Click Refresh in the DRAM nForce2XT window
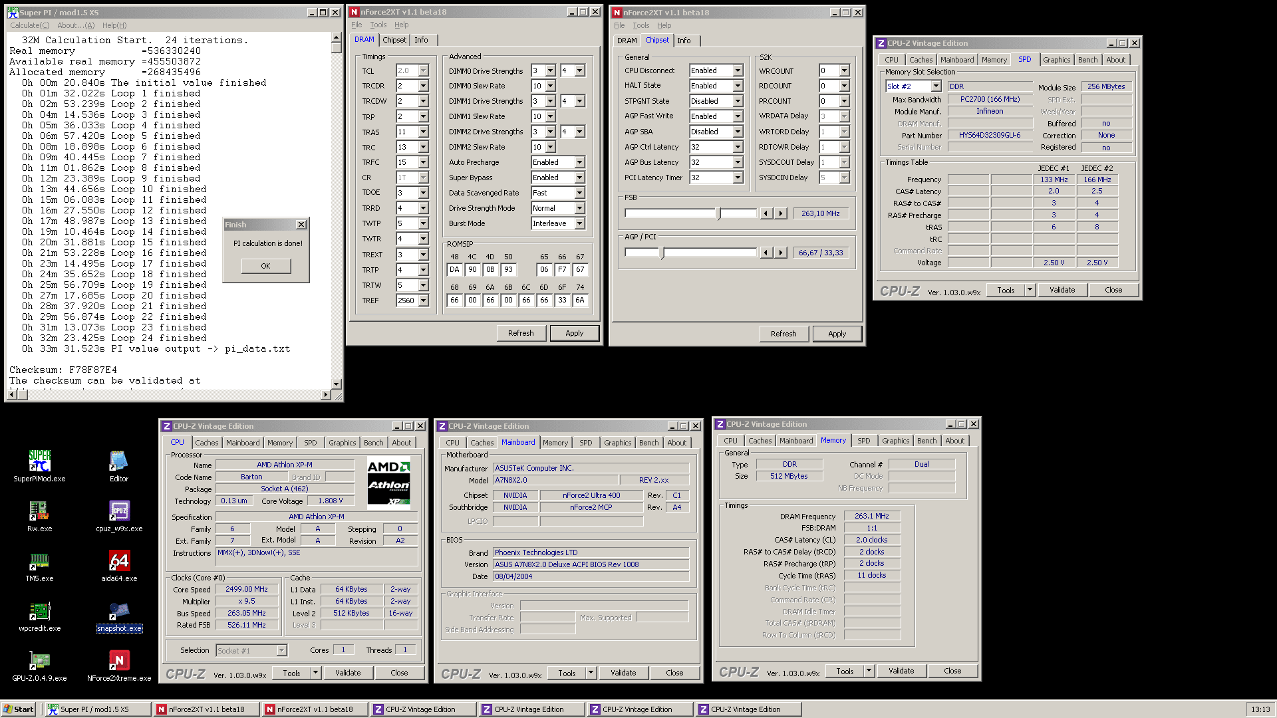The width and height of the screenshot is (1277, 718). (x=521, y=333)
